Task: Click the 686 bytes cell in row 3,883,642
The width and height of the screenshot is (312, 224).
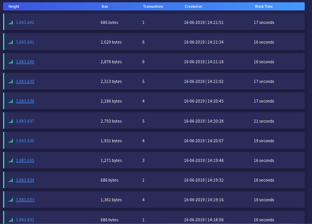Action: click(x=110, y=22)
